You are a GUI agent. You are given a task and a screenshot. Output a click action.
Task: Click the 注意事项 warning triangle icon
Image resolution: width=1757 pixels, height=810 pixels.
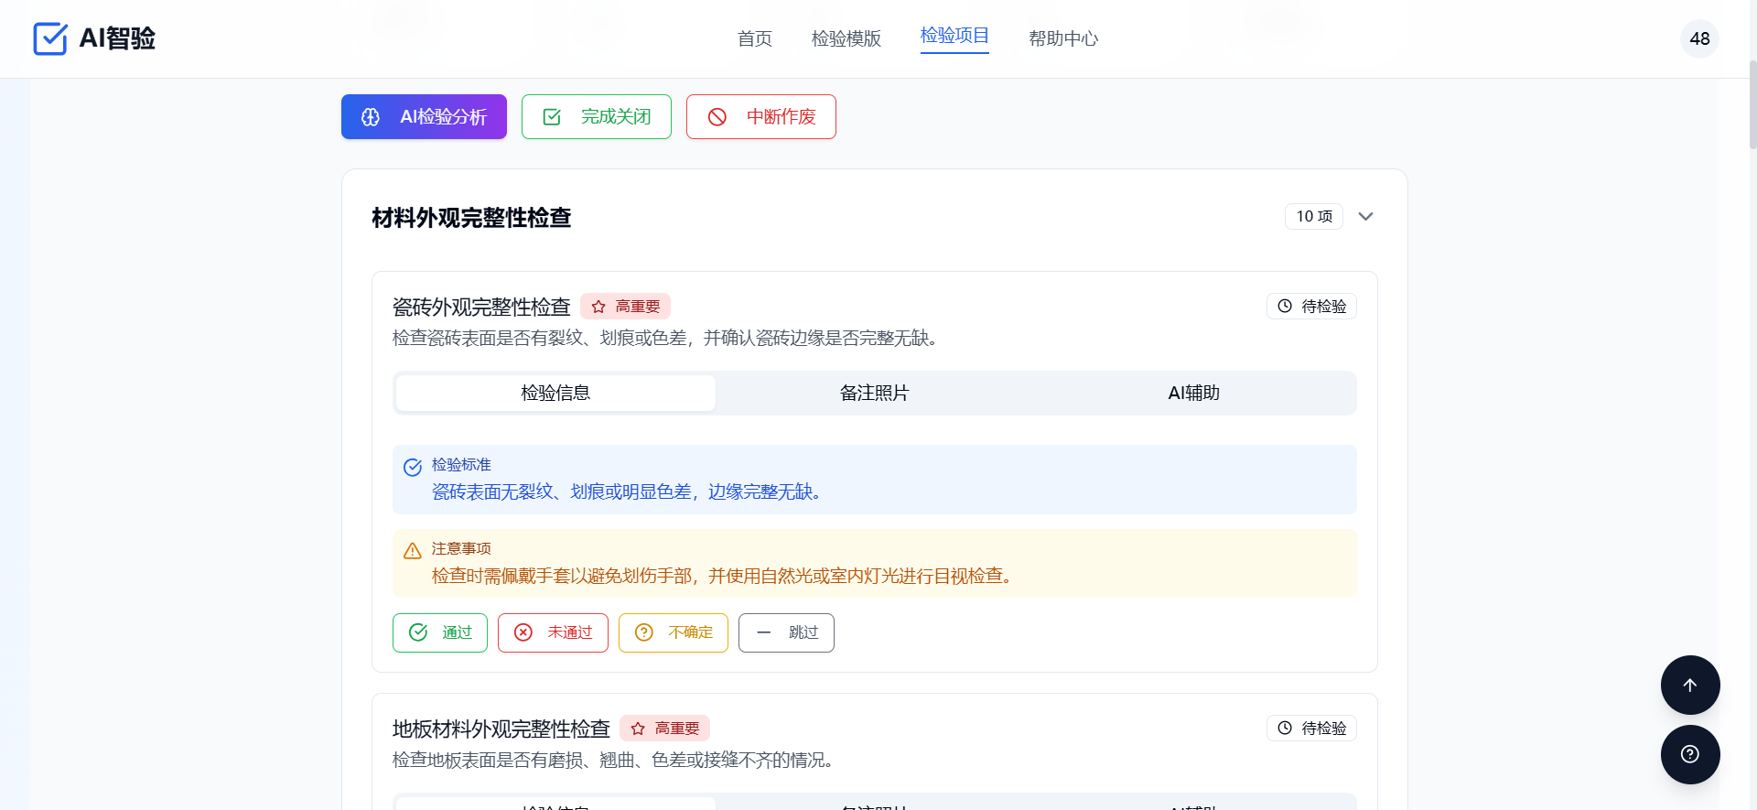point(413,551)
